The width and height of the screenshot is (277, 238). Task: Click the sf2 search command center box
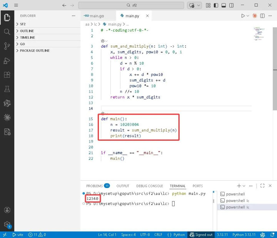[132, 5]
